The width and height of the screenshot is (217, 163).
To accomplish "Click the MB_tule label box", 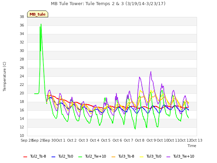I will click(38, 14).
